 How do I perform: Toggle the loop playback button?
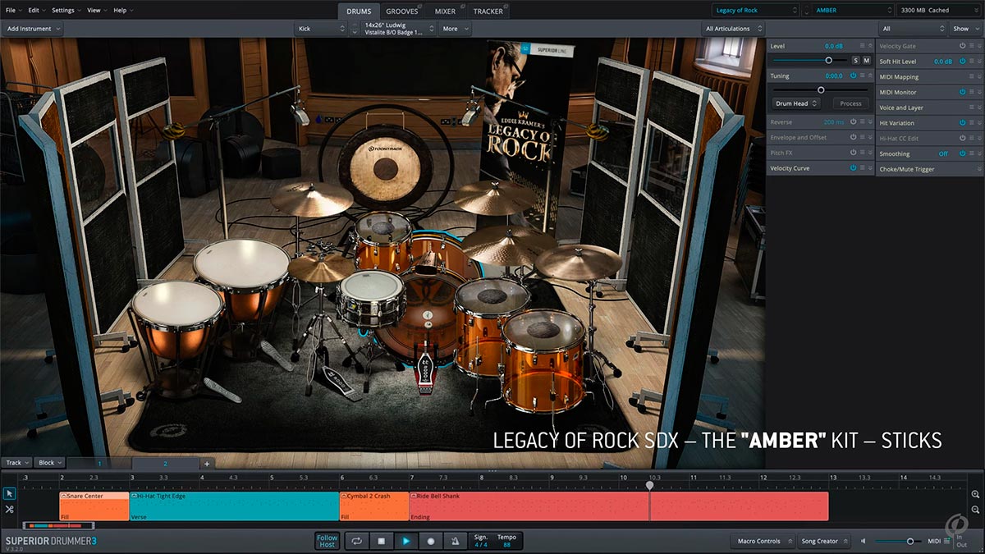357,541
